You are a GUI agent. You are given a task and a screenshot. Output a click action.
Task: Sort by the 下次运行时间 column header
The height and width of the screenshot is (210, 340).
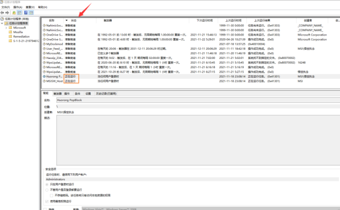(205, 21)
